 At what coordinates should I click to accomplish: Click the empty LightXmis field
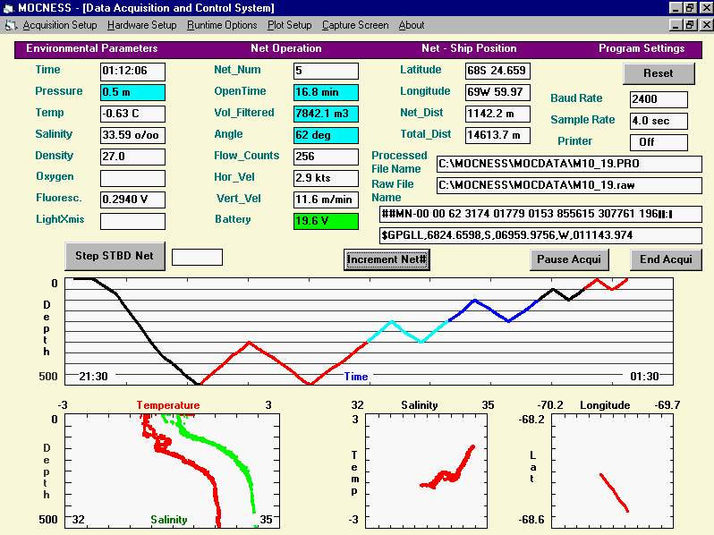(x=132, y=221)
